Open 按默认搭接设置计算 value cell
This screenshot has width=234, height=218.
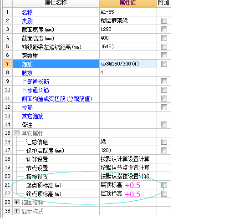click(x=128, y=176)
